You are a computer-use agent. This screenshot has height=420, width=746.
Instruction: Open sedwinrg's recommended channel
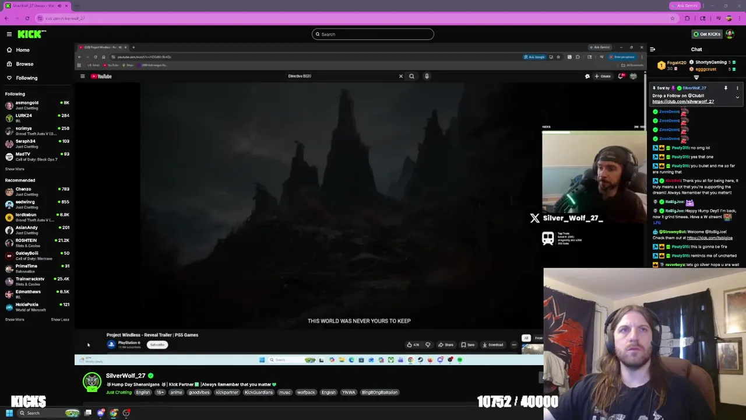pyautogui.click(x=37, y=204)
